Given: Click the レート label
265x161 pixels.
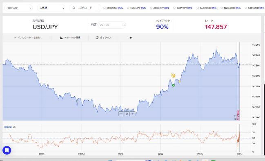Looking at the screenshot, I should click(x=209, y=21).
